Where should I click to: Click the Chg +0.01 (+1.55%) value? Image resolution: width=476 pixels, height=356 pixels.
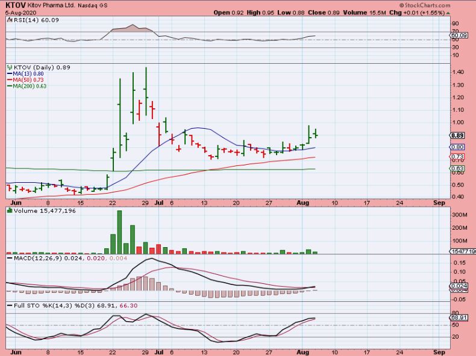[417, 13]
